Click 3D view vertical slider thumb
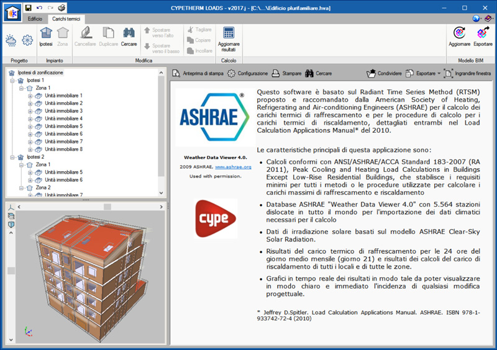This screenshot has width=497, height=350. tap(11, 271)
